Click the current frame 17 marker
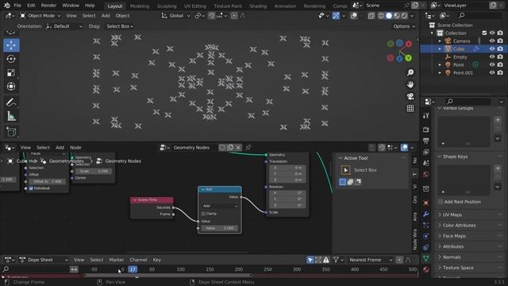The height and width of the screenshot is (286, 508). (133, 269)
